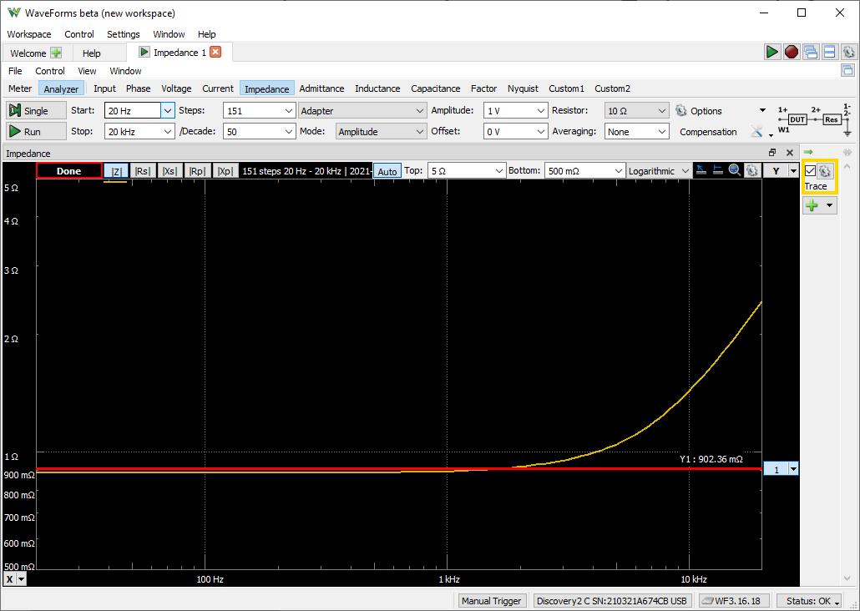This screenshot has width=860, height=611.
Task: Open the instrument File menu
Action: (x=15, y=71)
